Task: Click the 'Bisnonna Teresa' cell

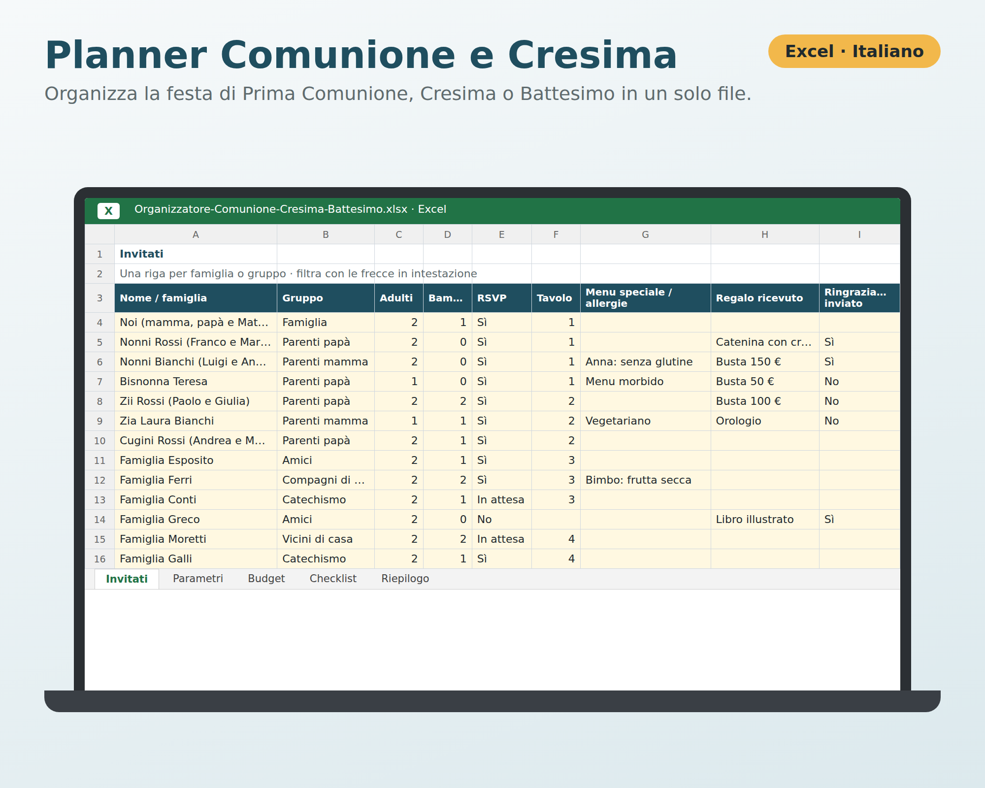Action: point(196,382)
